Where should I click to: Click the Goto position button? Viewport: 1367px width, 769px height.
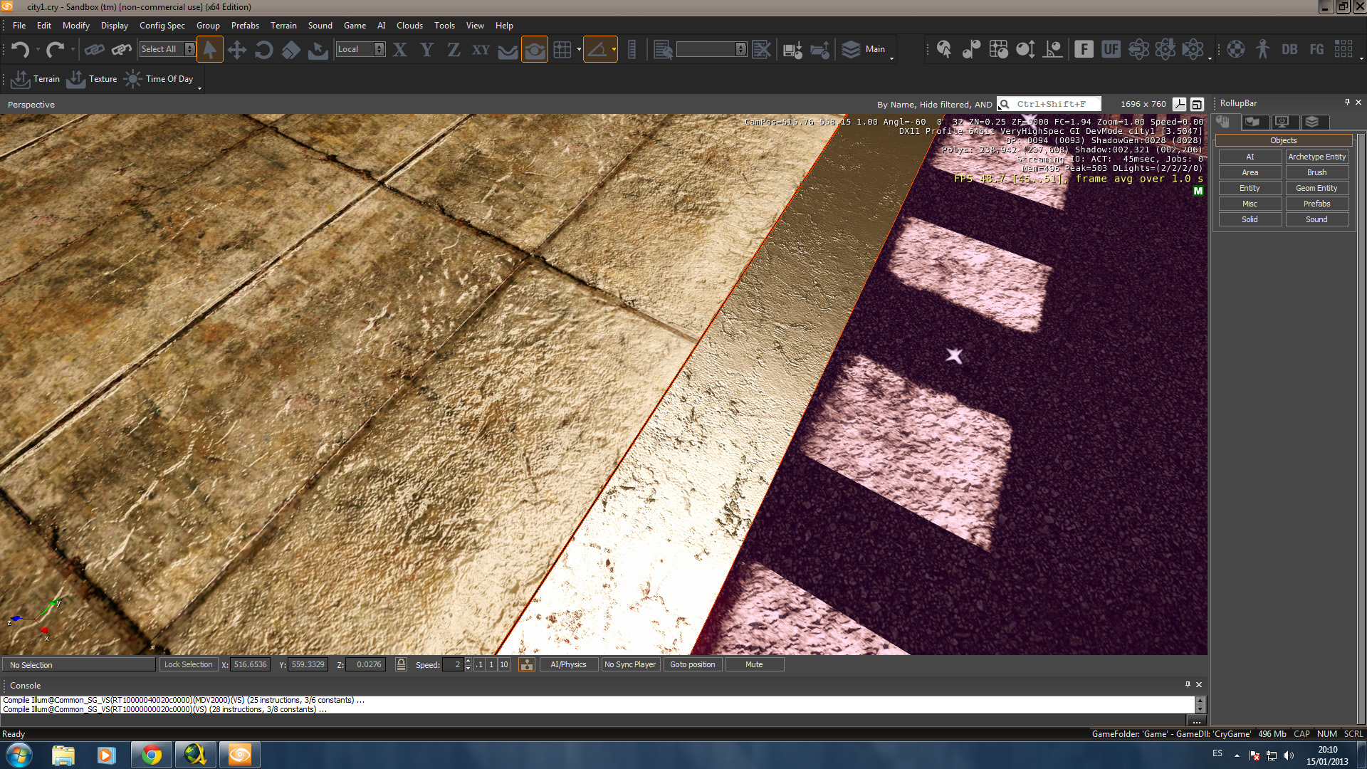692,664
